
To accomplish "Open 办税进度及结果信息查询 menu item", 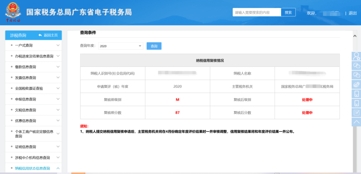I will click(x=33, y=56).
